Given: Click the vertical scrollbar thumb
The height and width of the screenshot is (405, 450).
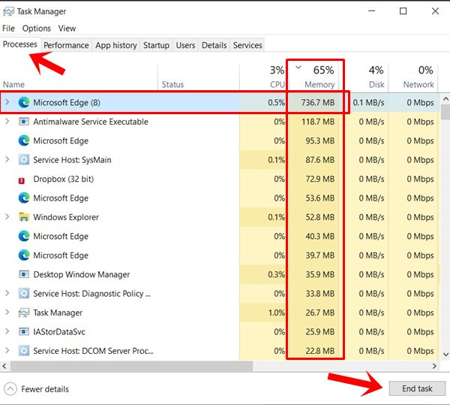Looking at the screenshot, I should 445,112.
